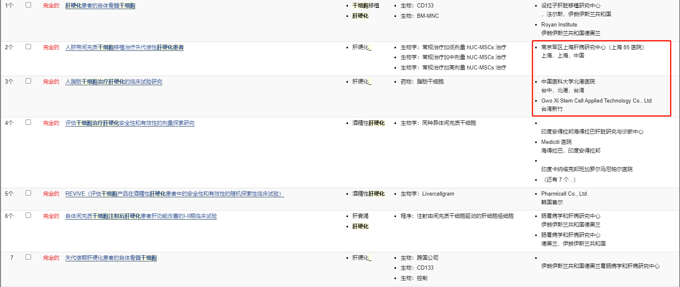Click Gwo Xi Stem Cell Applied Technology entry
Image resolution: width=680 pixels, height=287 pixels.
pyautogui.click(x=596, y=101)
